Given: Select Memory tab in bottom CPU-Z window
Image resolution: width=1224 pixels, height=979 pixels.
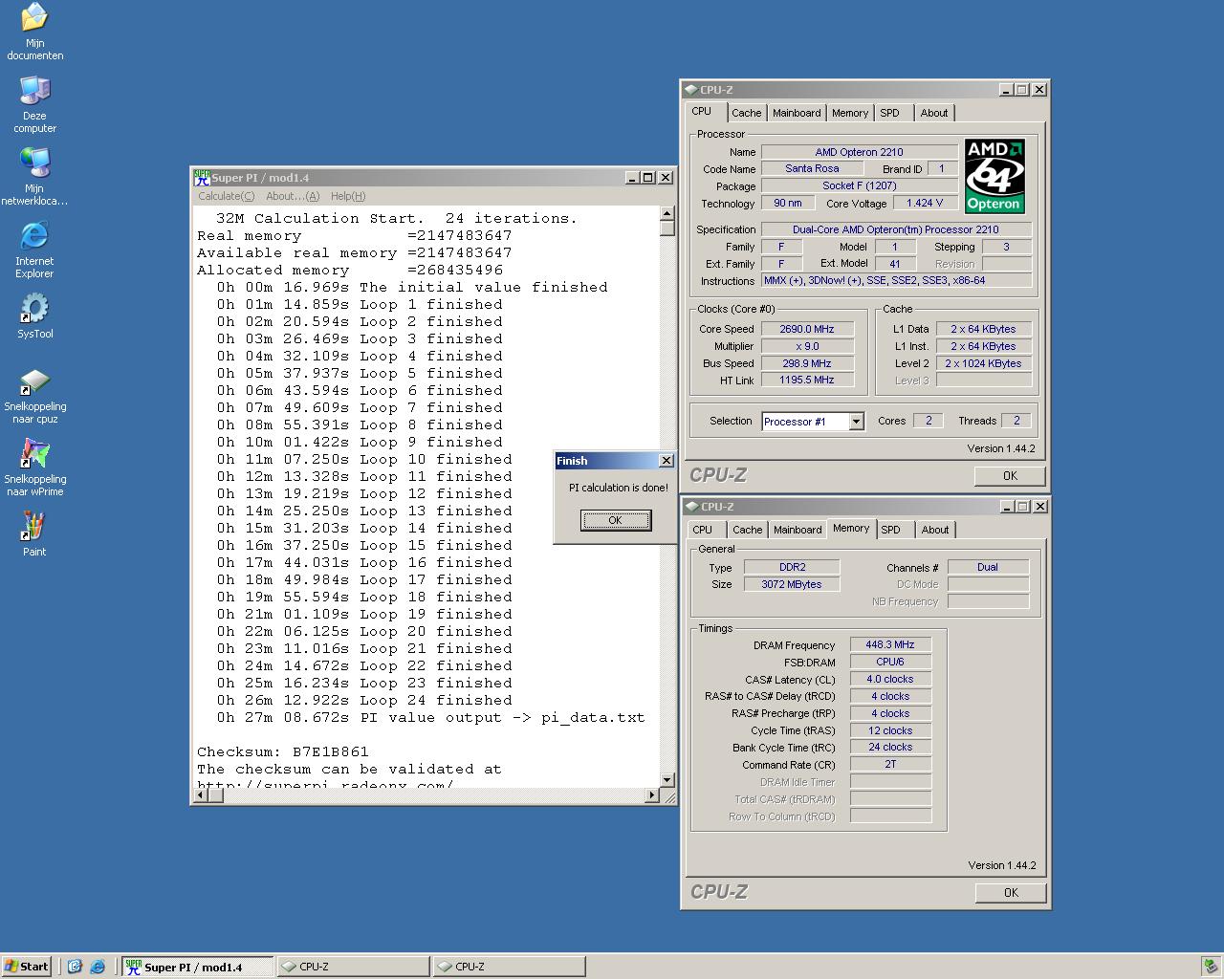Looking at the screenshot, I should click(851, 529).
